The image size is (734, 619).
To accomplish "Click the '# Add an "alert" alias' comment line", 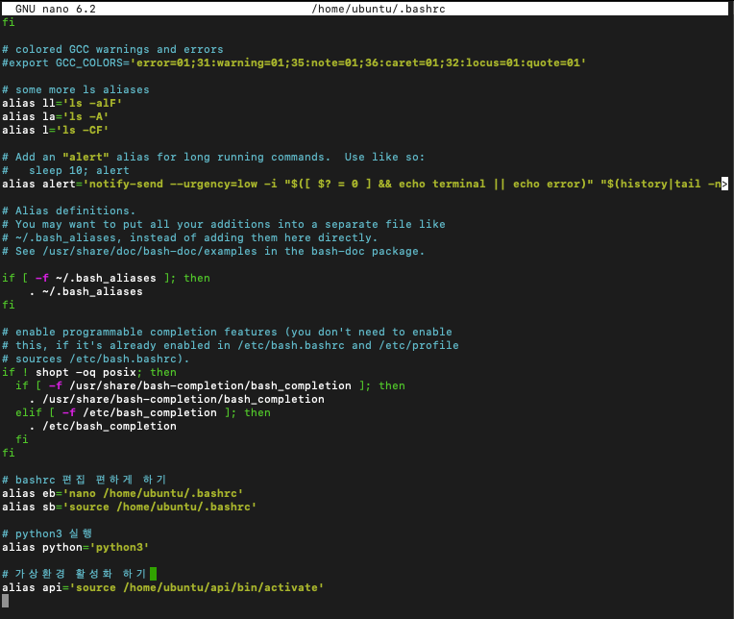I will tap(213, 157).
